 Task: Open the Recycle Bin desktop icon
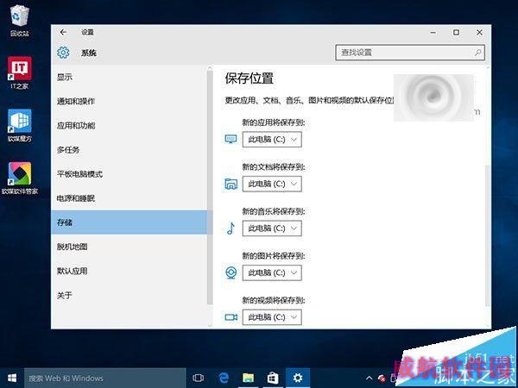20,21
